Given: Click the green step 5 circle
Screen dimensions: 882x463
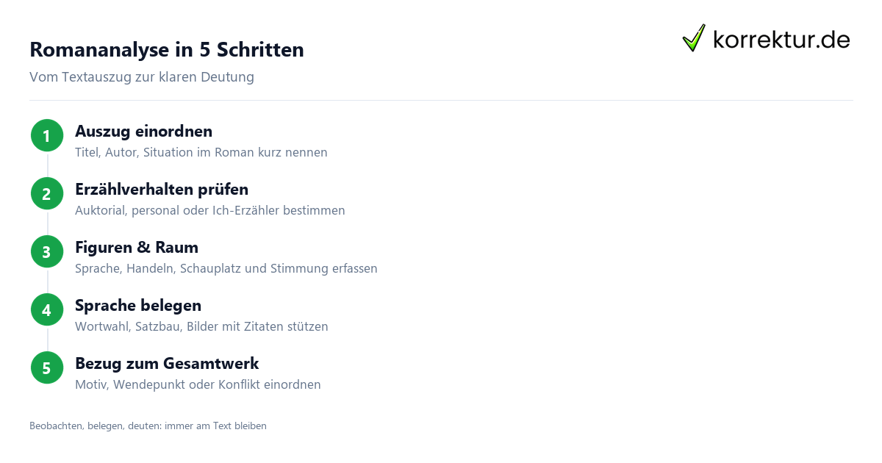Looking at the screenshot, I should [x=47, y=367].
